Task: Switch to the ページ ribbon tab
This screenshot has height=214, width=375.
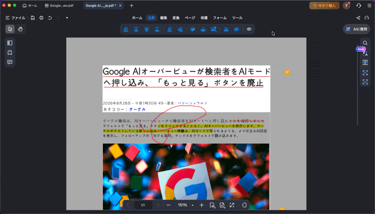Action: [190, 18]
